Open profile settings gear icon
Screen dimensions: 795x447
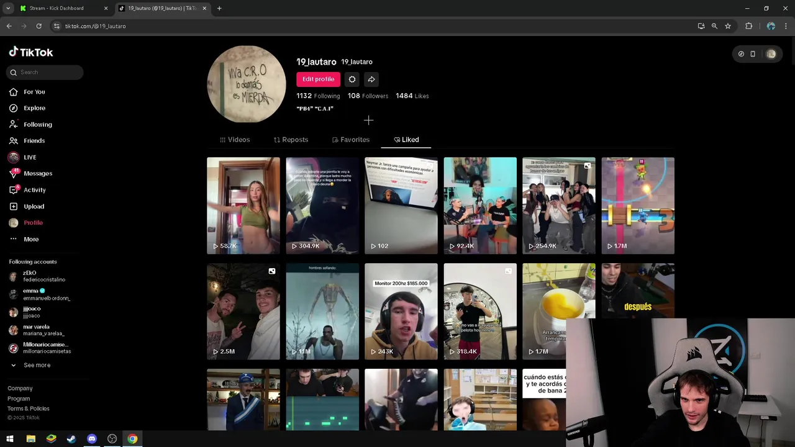click(352, 79)
